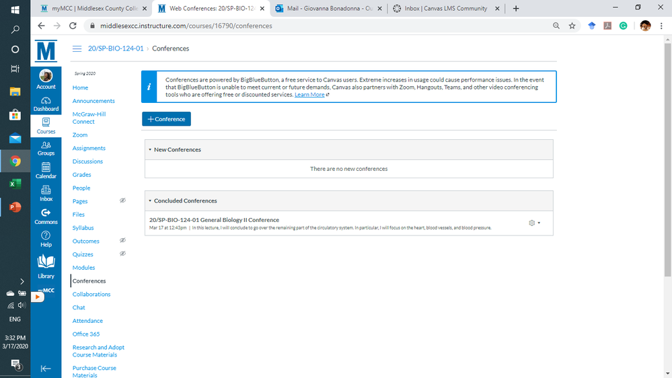Click the hidden eye icon beside Outcomes
The height and width of the screenshot is (378, 672).
(122, 241)
